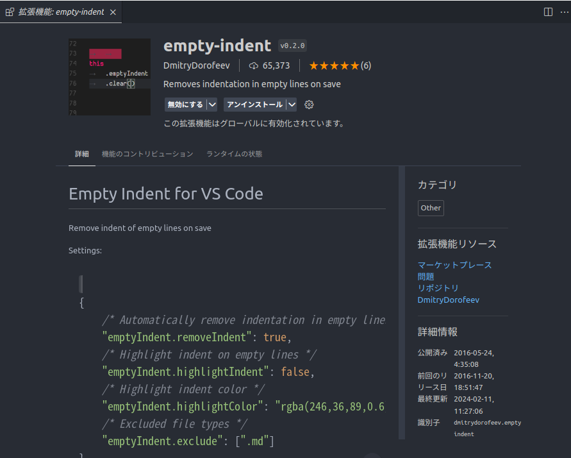Switch to 機能のコントリビューション tab

147,154
